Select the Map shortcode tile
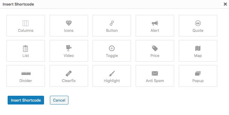The image size is (229, 115). (198, 51)
